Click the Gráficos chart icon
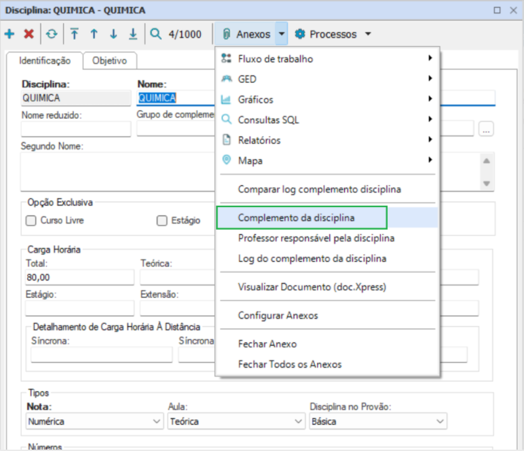The image size is (524, 451). click(226, 99)
